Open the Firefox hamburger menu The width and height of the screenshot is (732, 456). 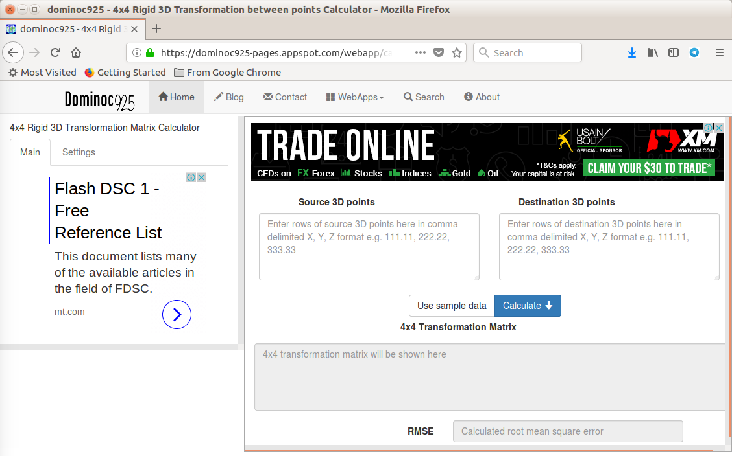(719, 52)
